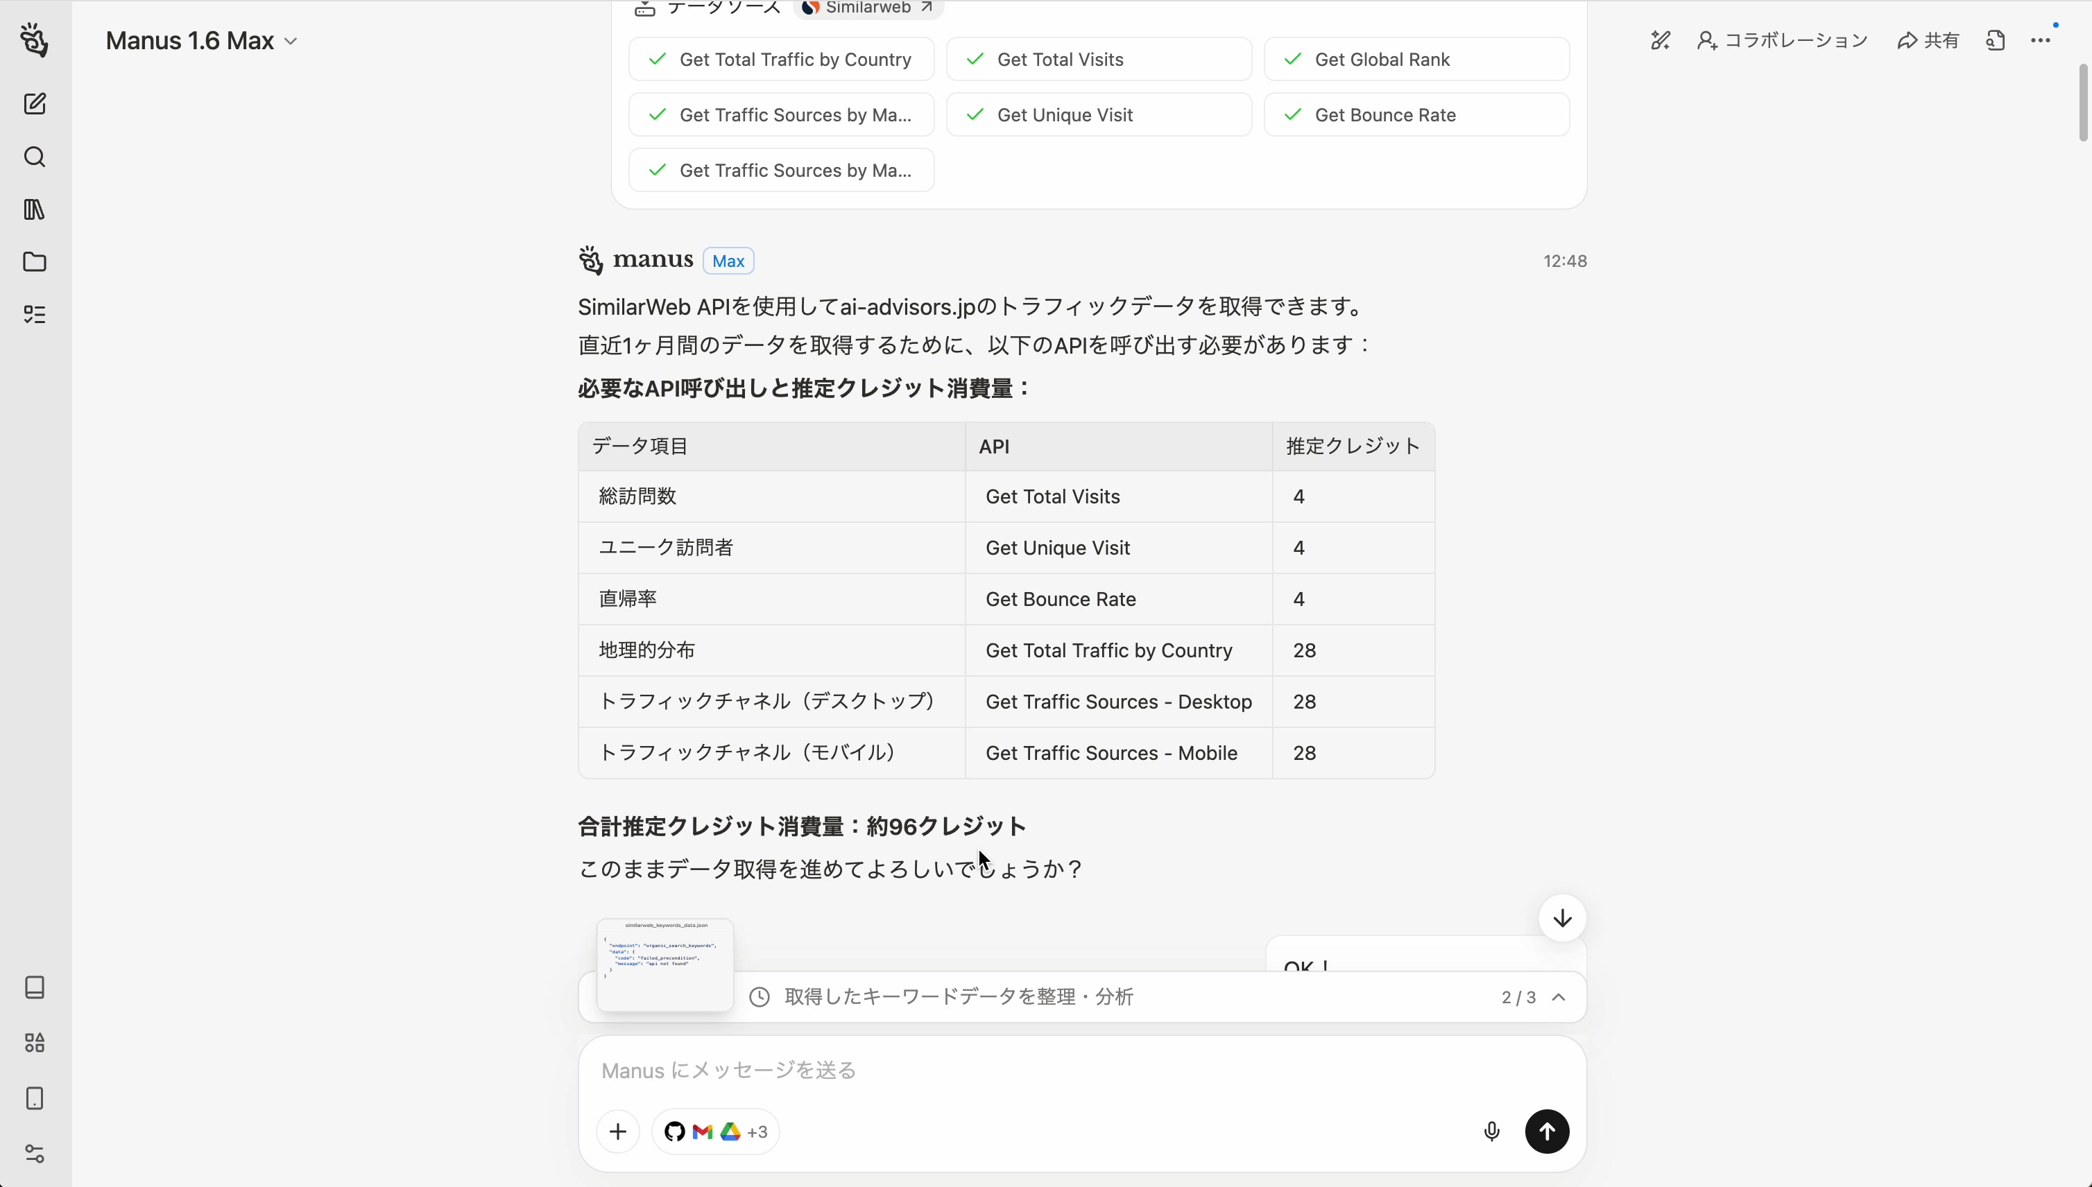Open the コラボレーション menu
The height and width of the screenshot is (1187, 2092).
coord(1782,39)
